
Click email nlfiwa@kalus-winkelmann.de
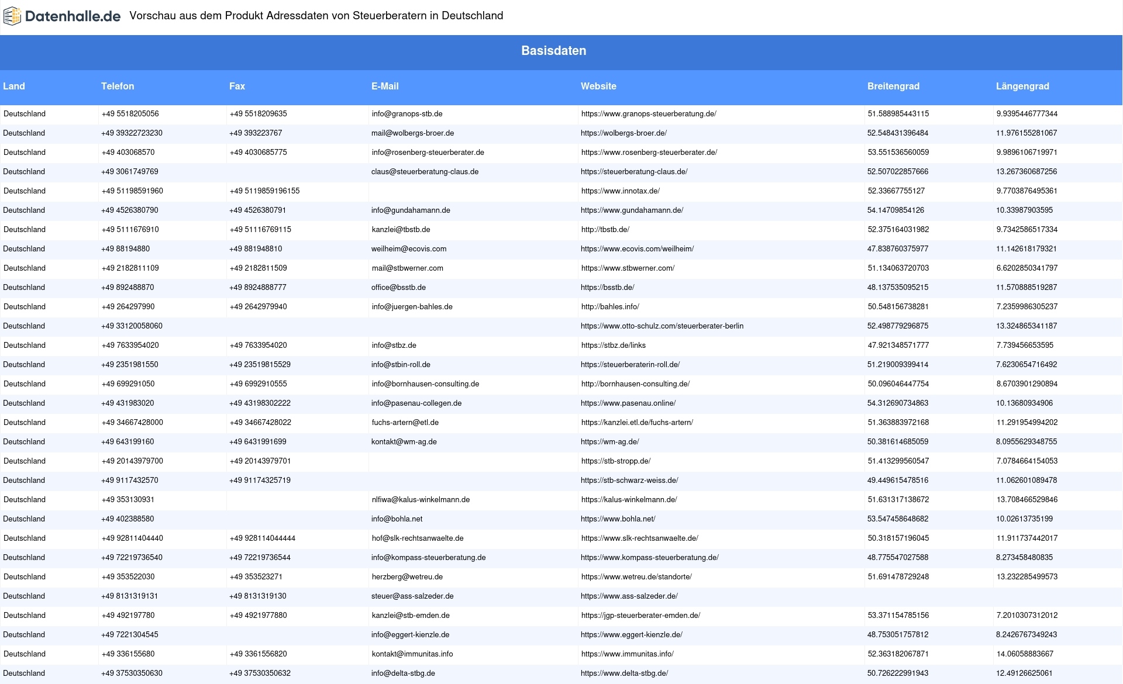421,500
